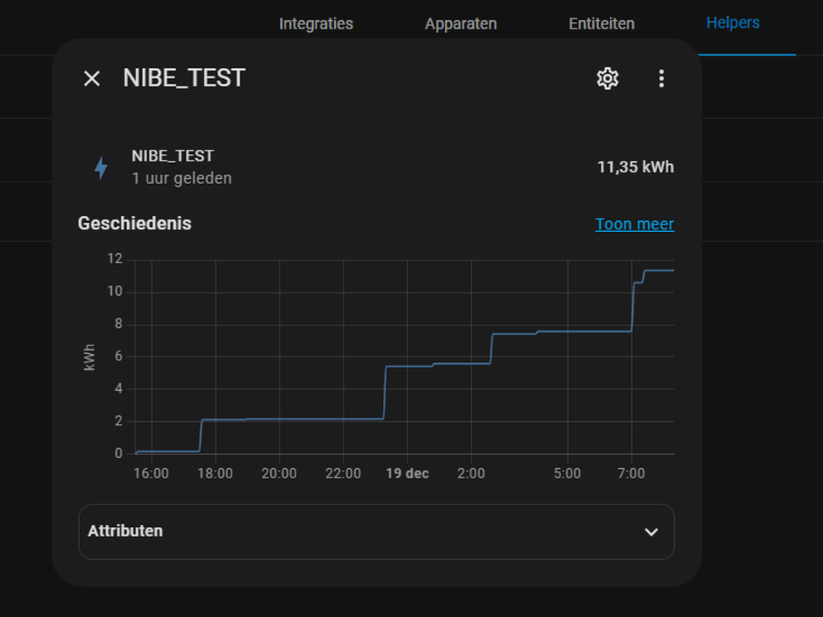This screenshot has height=617, width=823.
Task: Click the 7:00 time axis label
Action: (631, 473)
